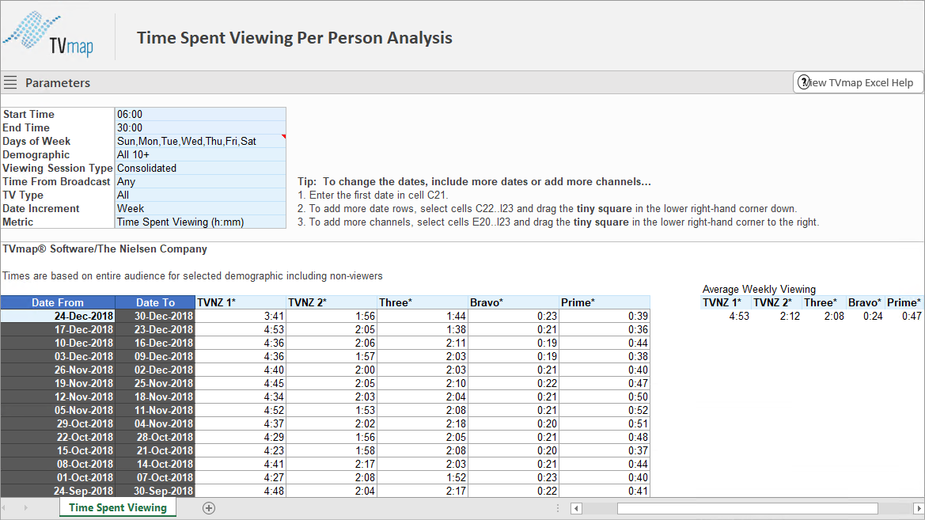Select the End Time value 30:00 cell

click(200, 127)
